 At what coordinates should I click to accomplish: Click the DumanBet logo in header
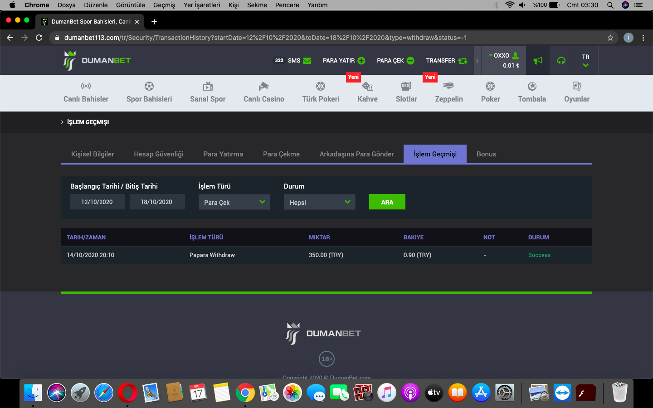(97, 61)
